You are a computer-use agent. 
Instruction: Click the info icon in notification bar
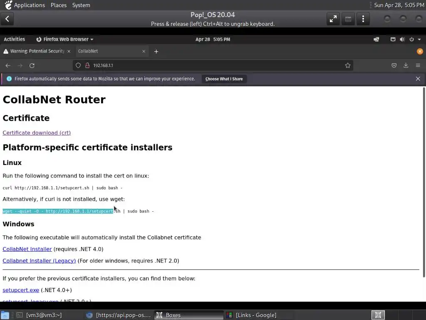pyautogui.click(x=9, y=79)
